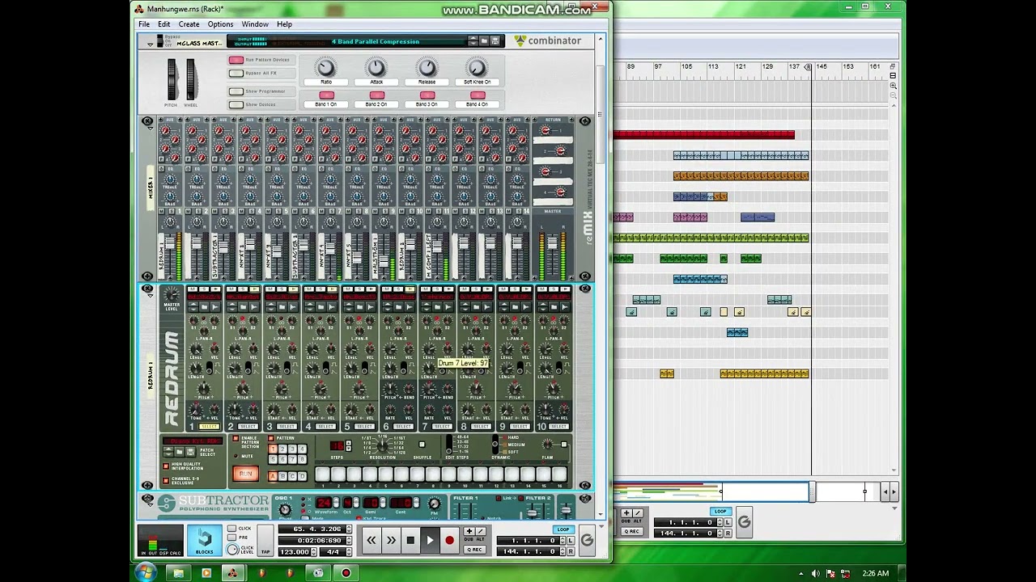Toggle Combinator Run Pattern Devices button

coord(236,60)
